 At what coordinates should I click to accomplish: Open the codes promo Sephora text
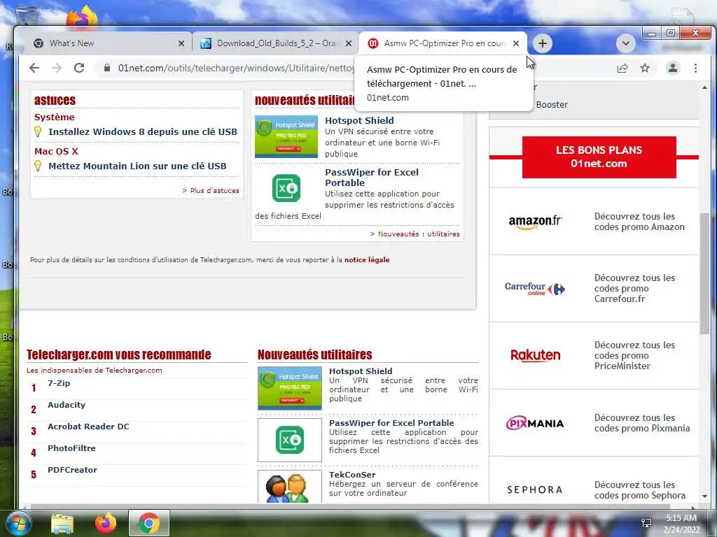coord(640,490)
